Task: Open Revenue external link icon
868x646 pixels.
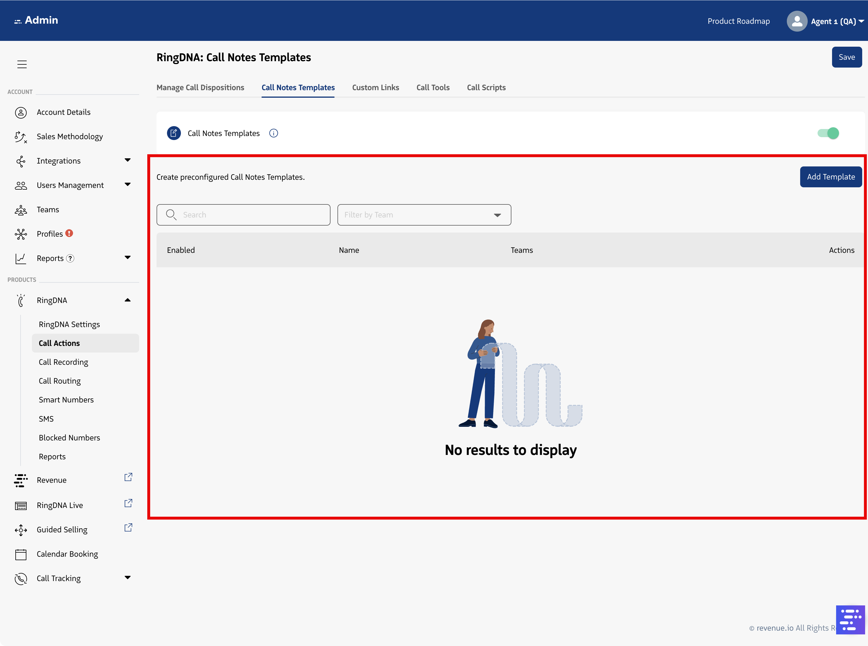Action: [x=128, y=478]
